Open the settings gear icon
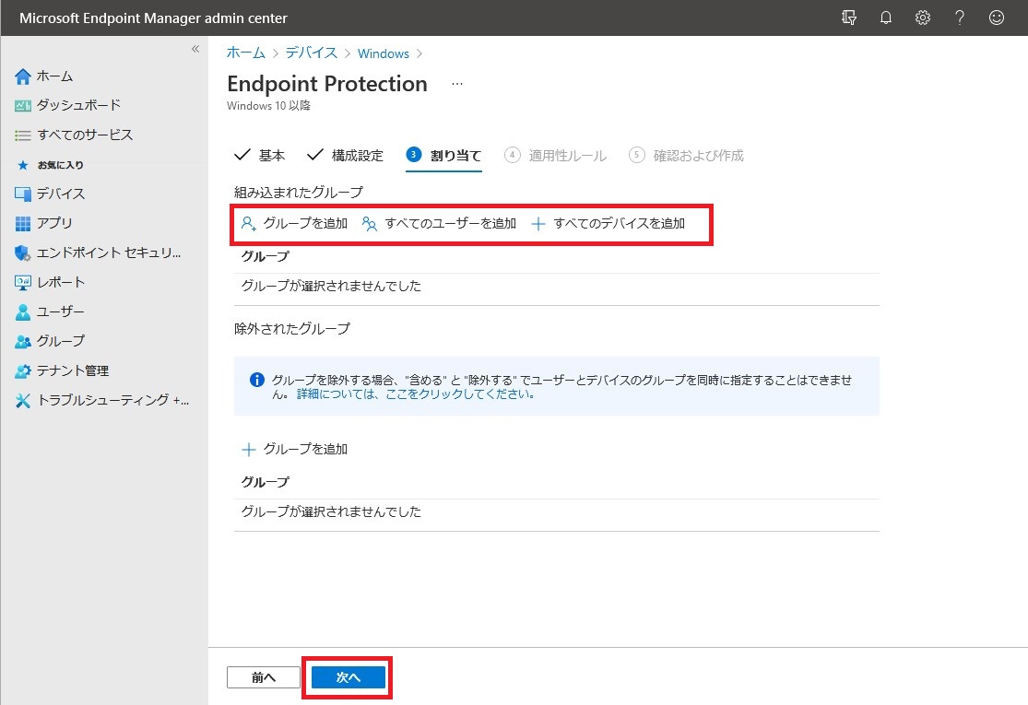The height and width of the screenshot is (705, 1028). [x=923, y=18]
